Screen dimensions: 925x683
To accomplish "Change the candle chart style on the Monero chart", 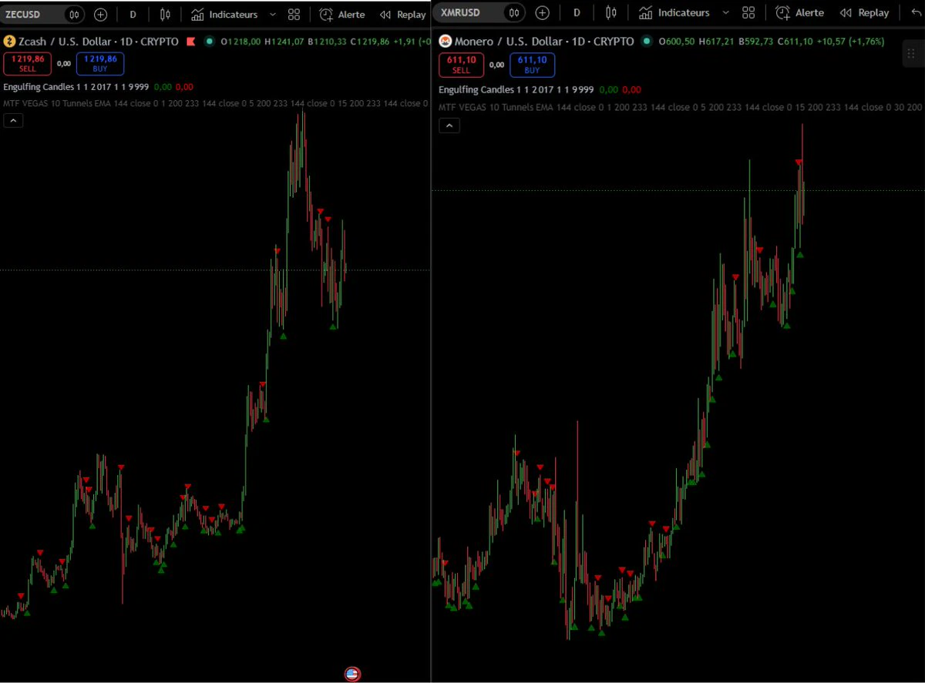I will 611,13.
